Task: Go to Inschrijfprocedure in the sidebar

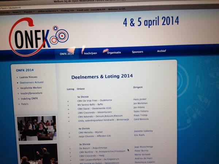Action: [31, 93]
